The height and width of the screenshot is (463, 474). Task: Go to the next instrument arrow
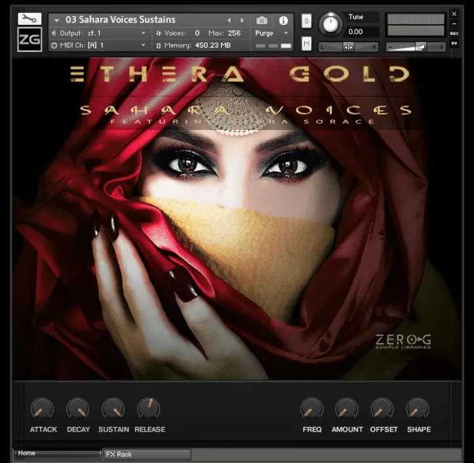tap(242, 20)
